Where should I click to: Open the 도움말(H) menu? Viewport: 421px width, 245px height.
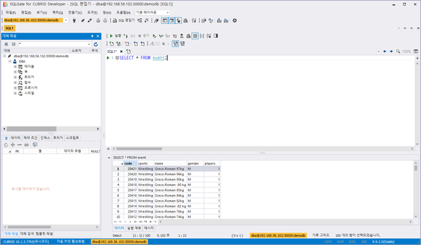123,13
